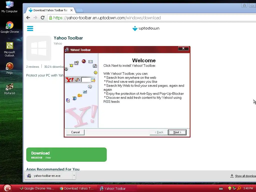
Task: Open the MyPal 68 desktop shortcut
Action: pyautogui.click(x=10, y=89)
